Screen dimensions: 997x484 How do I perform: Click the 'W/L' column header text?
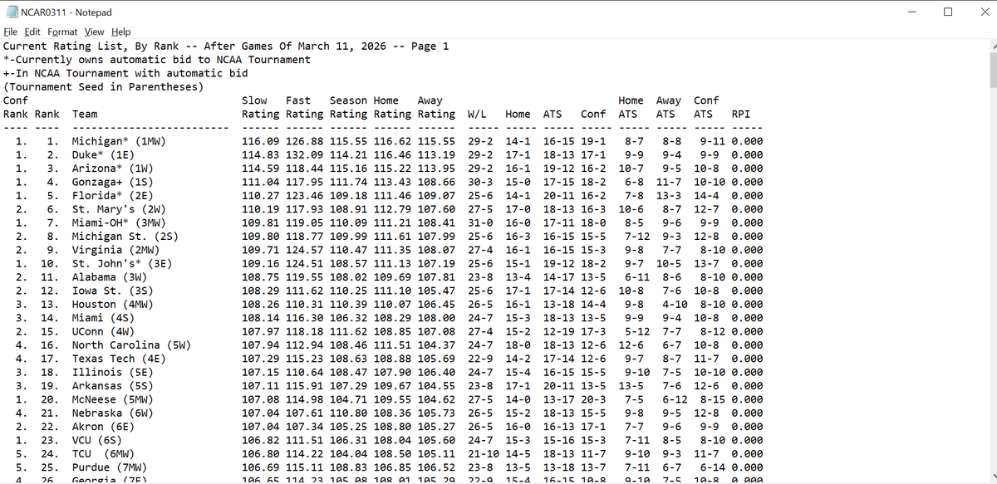[x=477, y=114]
